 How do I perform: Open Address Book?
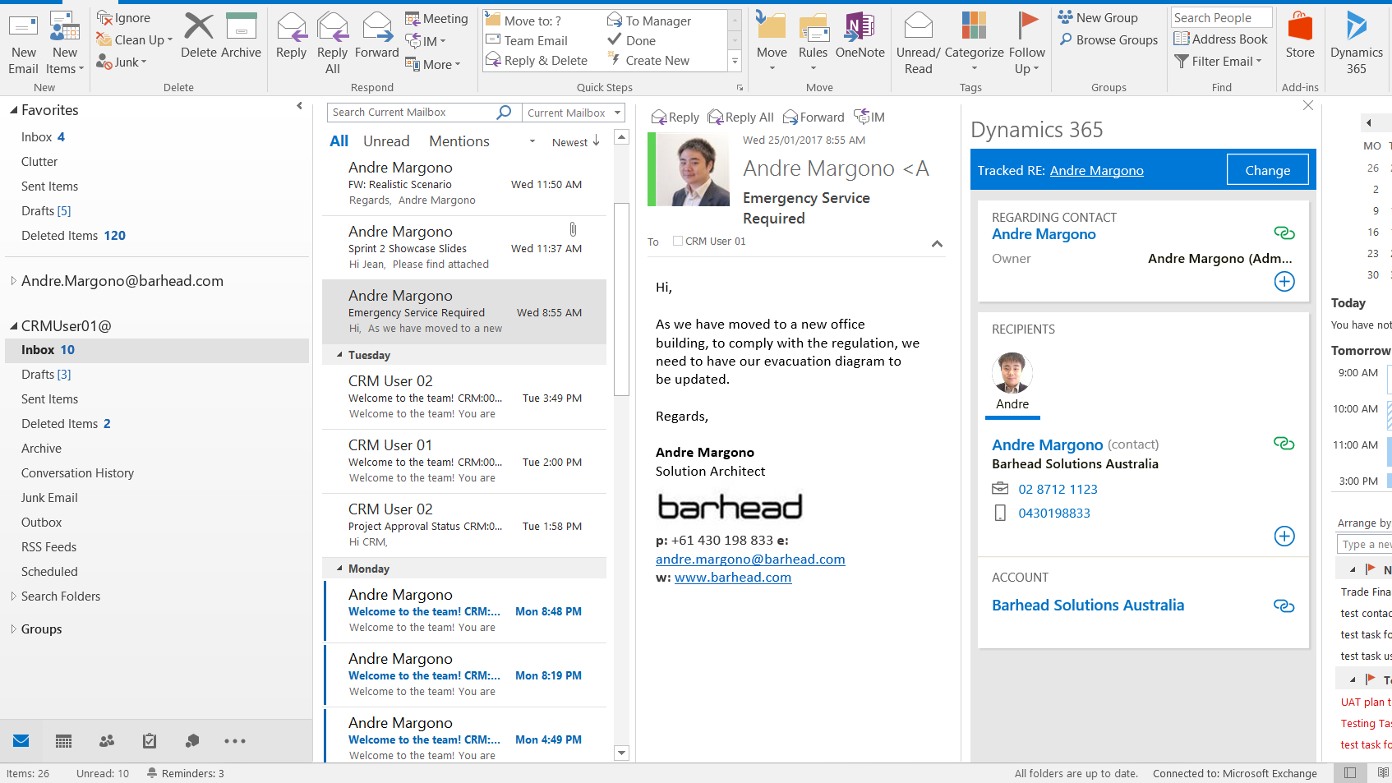click(1220, 39)
